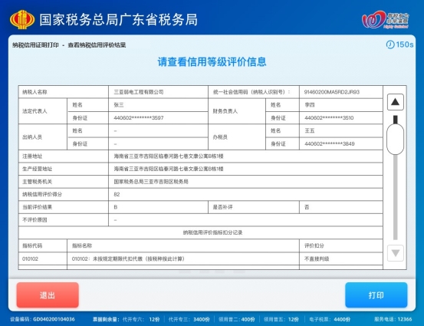Click the credit code 91460200MA5RD2JR93
The image size is (424, 326).
click(332, 92)
